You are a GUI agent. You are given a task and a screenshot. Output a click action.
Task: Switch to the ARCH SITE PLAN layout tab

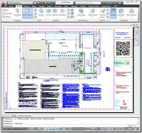pyautogui.click(x=25, y=115)
